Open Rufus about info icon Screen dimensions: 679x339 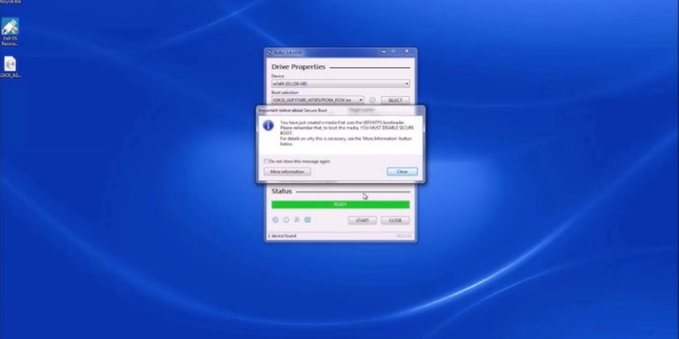286,220
